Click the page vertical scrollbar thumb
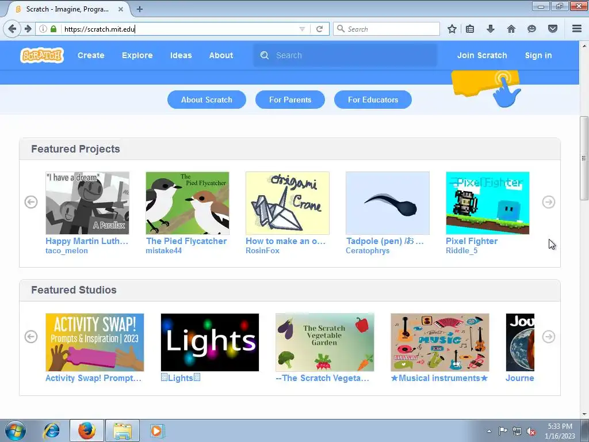The height and width of the screenshot is (442, 589). pyautogui.click(x=584, y=158)
